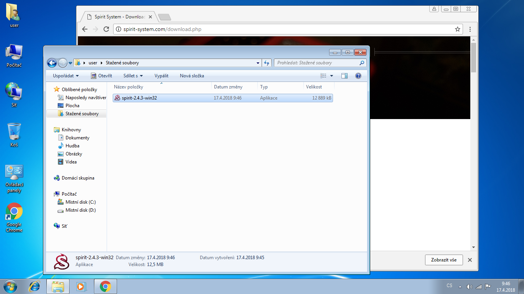Open the Sdílet s dropdown
The width and height of the screenshot is (524, 294).
pos(133,76)
